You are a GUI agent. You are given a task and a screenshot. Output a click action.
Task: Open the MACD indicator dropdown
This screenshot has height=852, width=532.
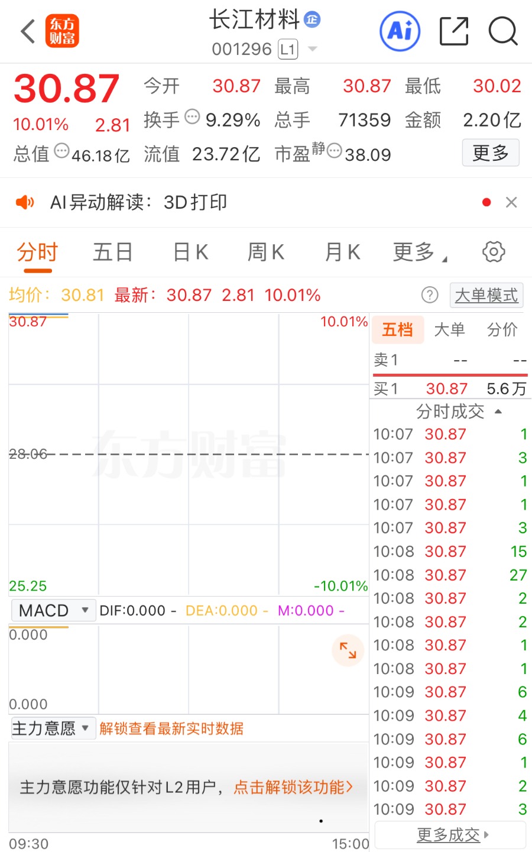53,610
